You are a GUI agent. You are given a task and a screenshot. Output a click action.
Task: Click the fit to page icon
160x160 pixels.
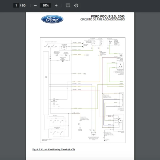tap(68, 5)
